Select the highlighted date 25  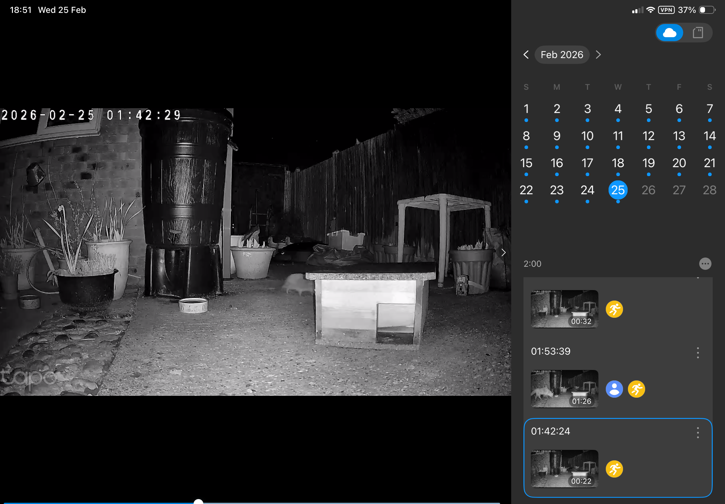coord(618,190)
